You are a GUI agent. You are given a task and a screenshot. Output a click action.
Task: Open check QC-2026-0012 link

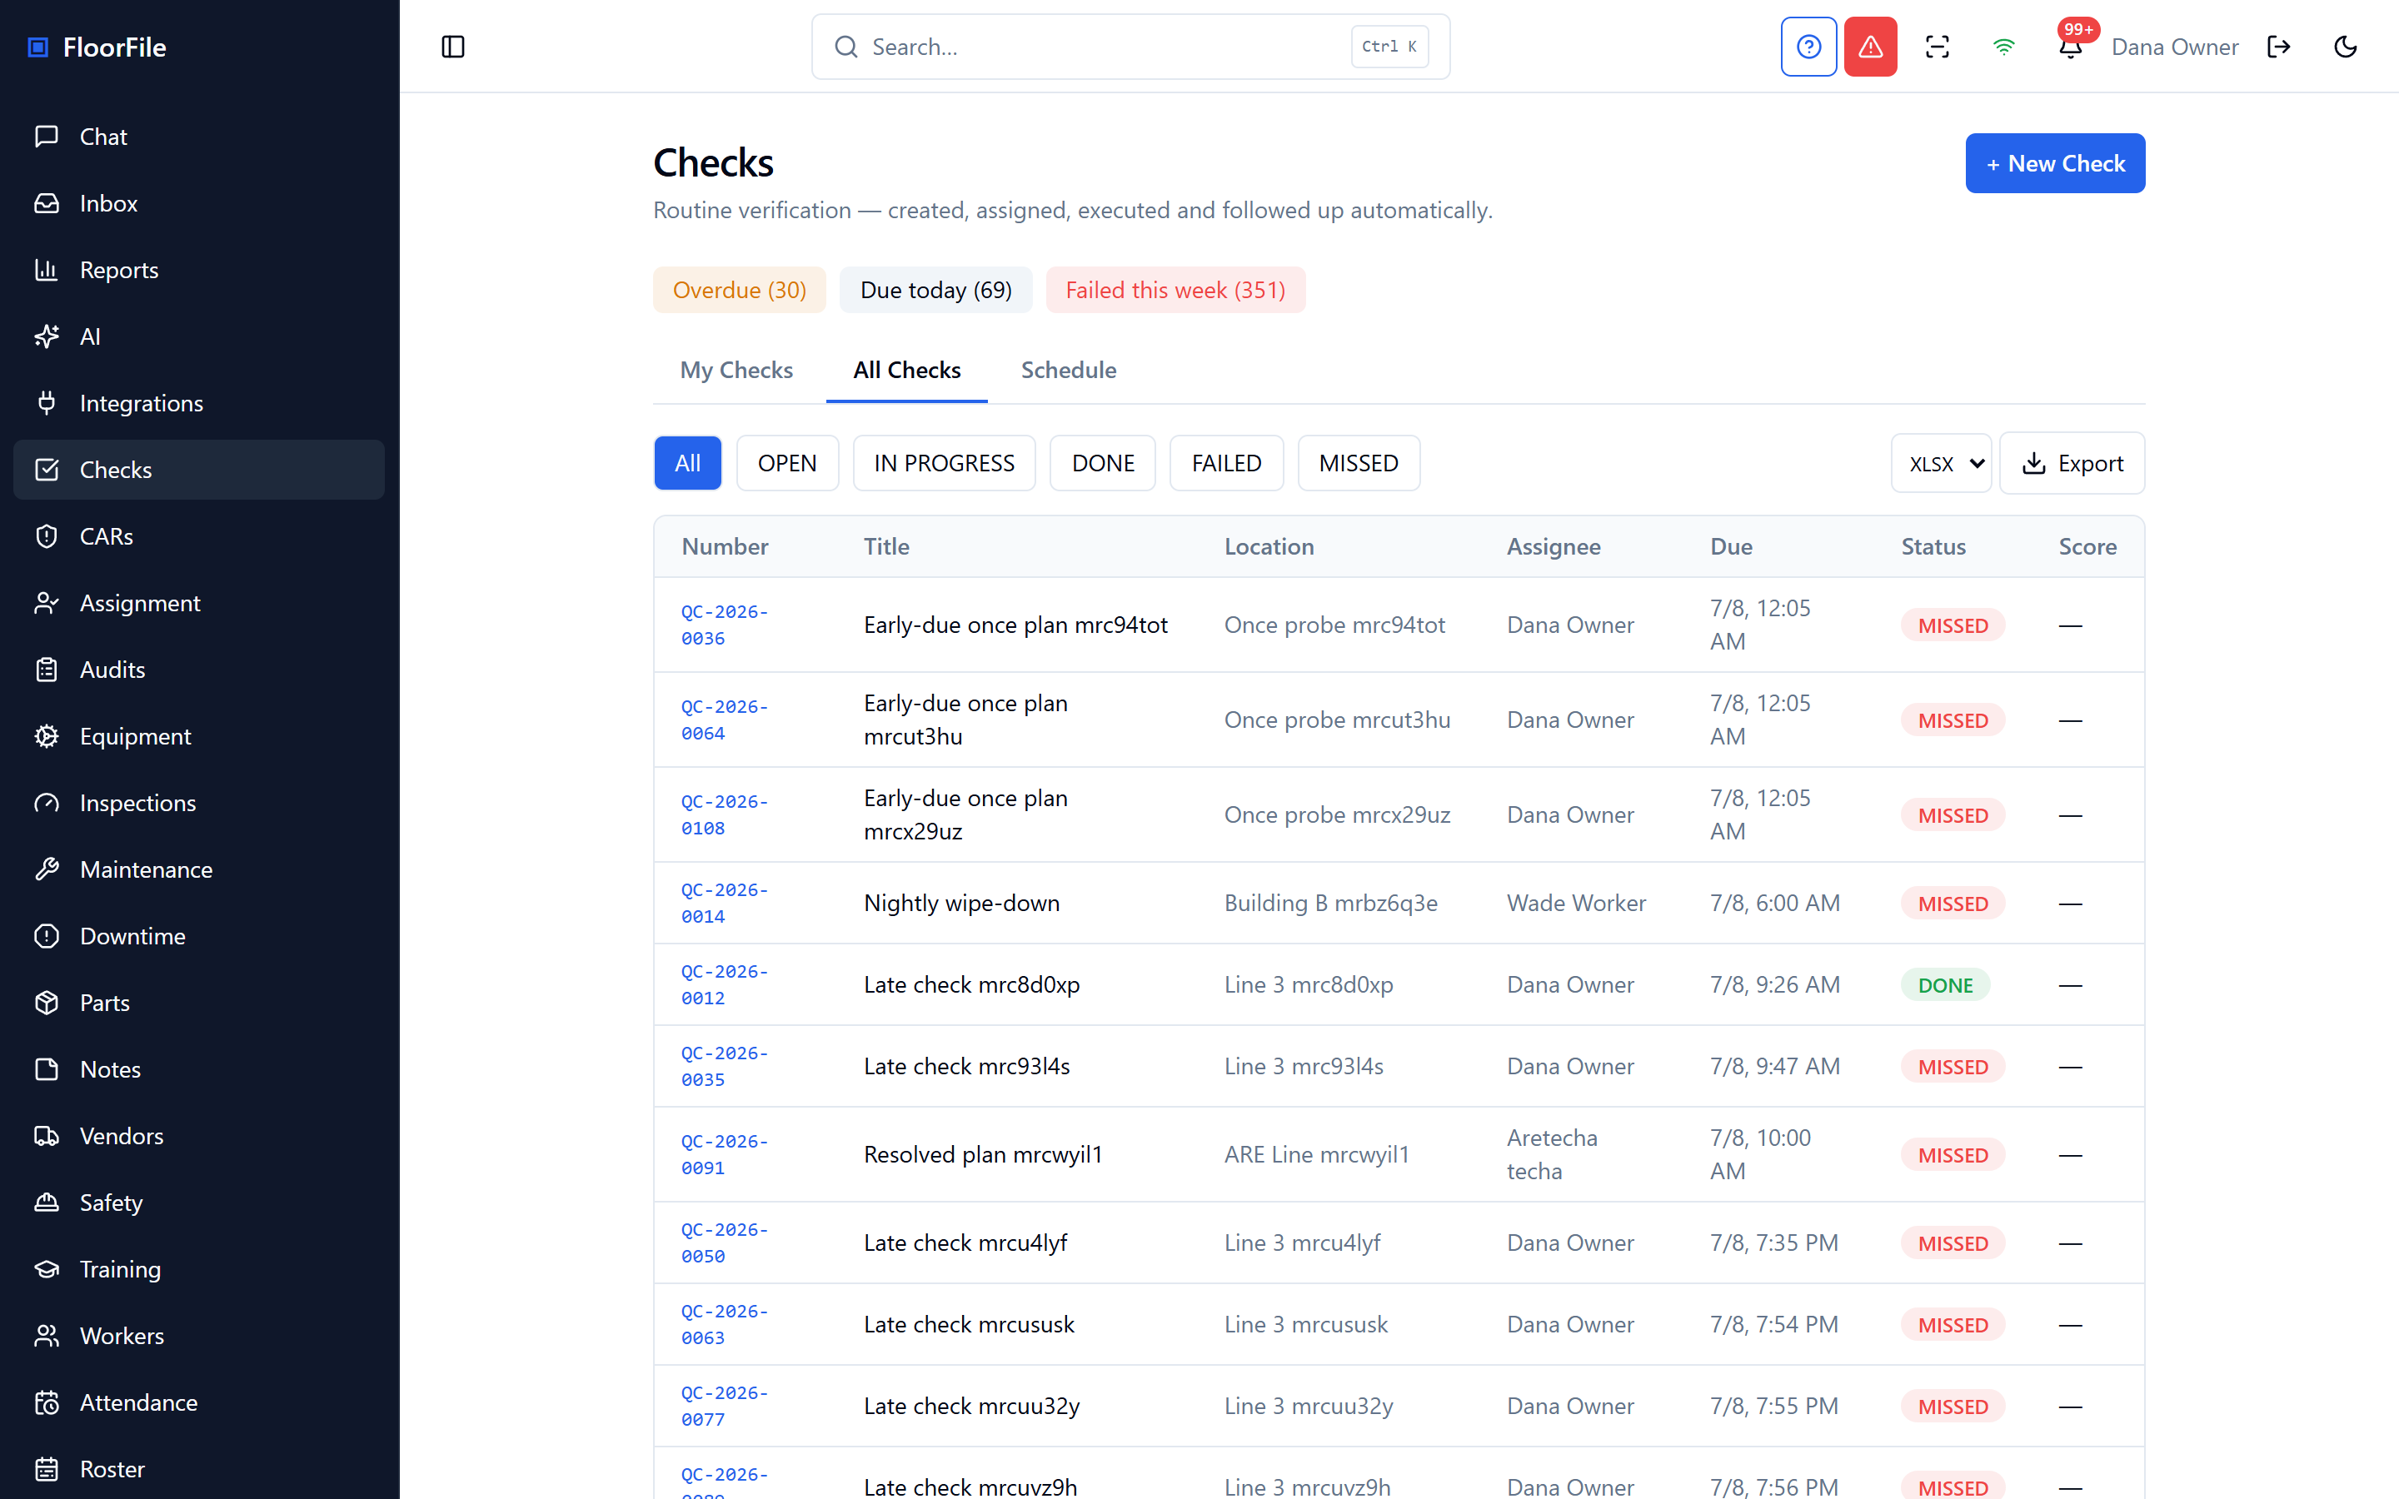pos(725,984)
